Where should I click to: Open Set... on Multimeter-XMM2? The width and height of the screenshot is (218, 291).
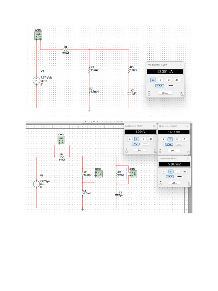(x=174, y=151)
